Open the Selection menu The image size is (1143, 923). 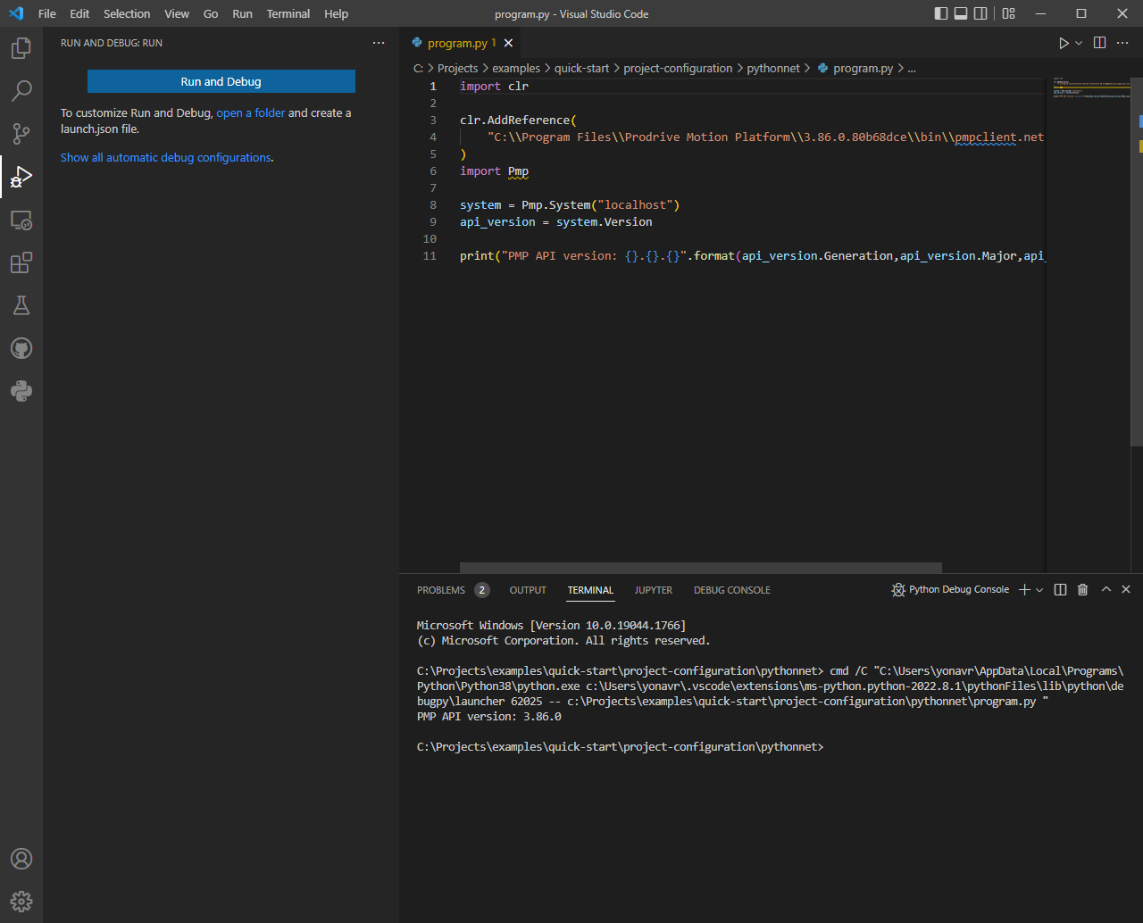(x=127, y=13)
